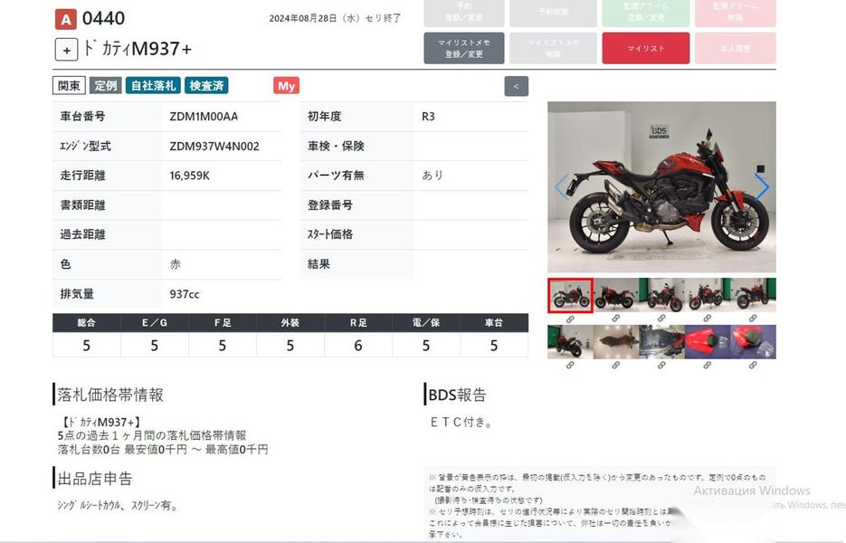Click the faded マイリストメモ 削除 button
Viewport: 846px width, 543px height.
pos(553,48)
